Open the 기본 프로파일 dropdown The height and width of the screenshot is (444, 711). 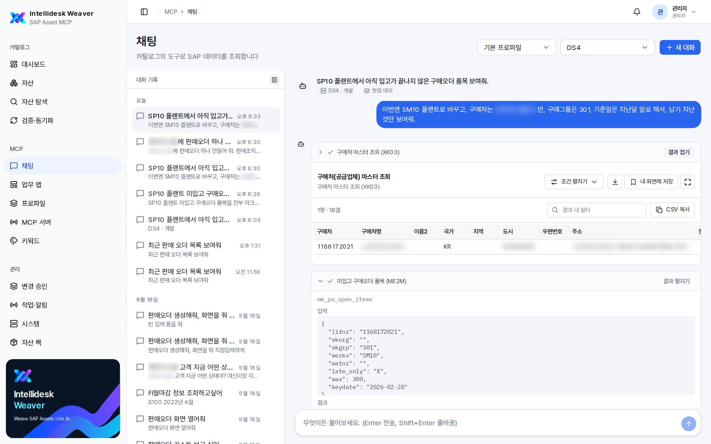point(517,47)
